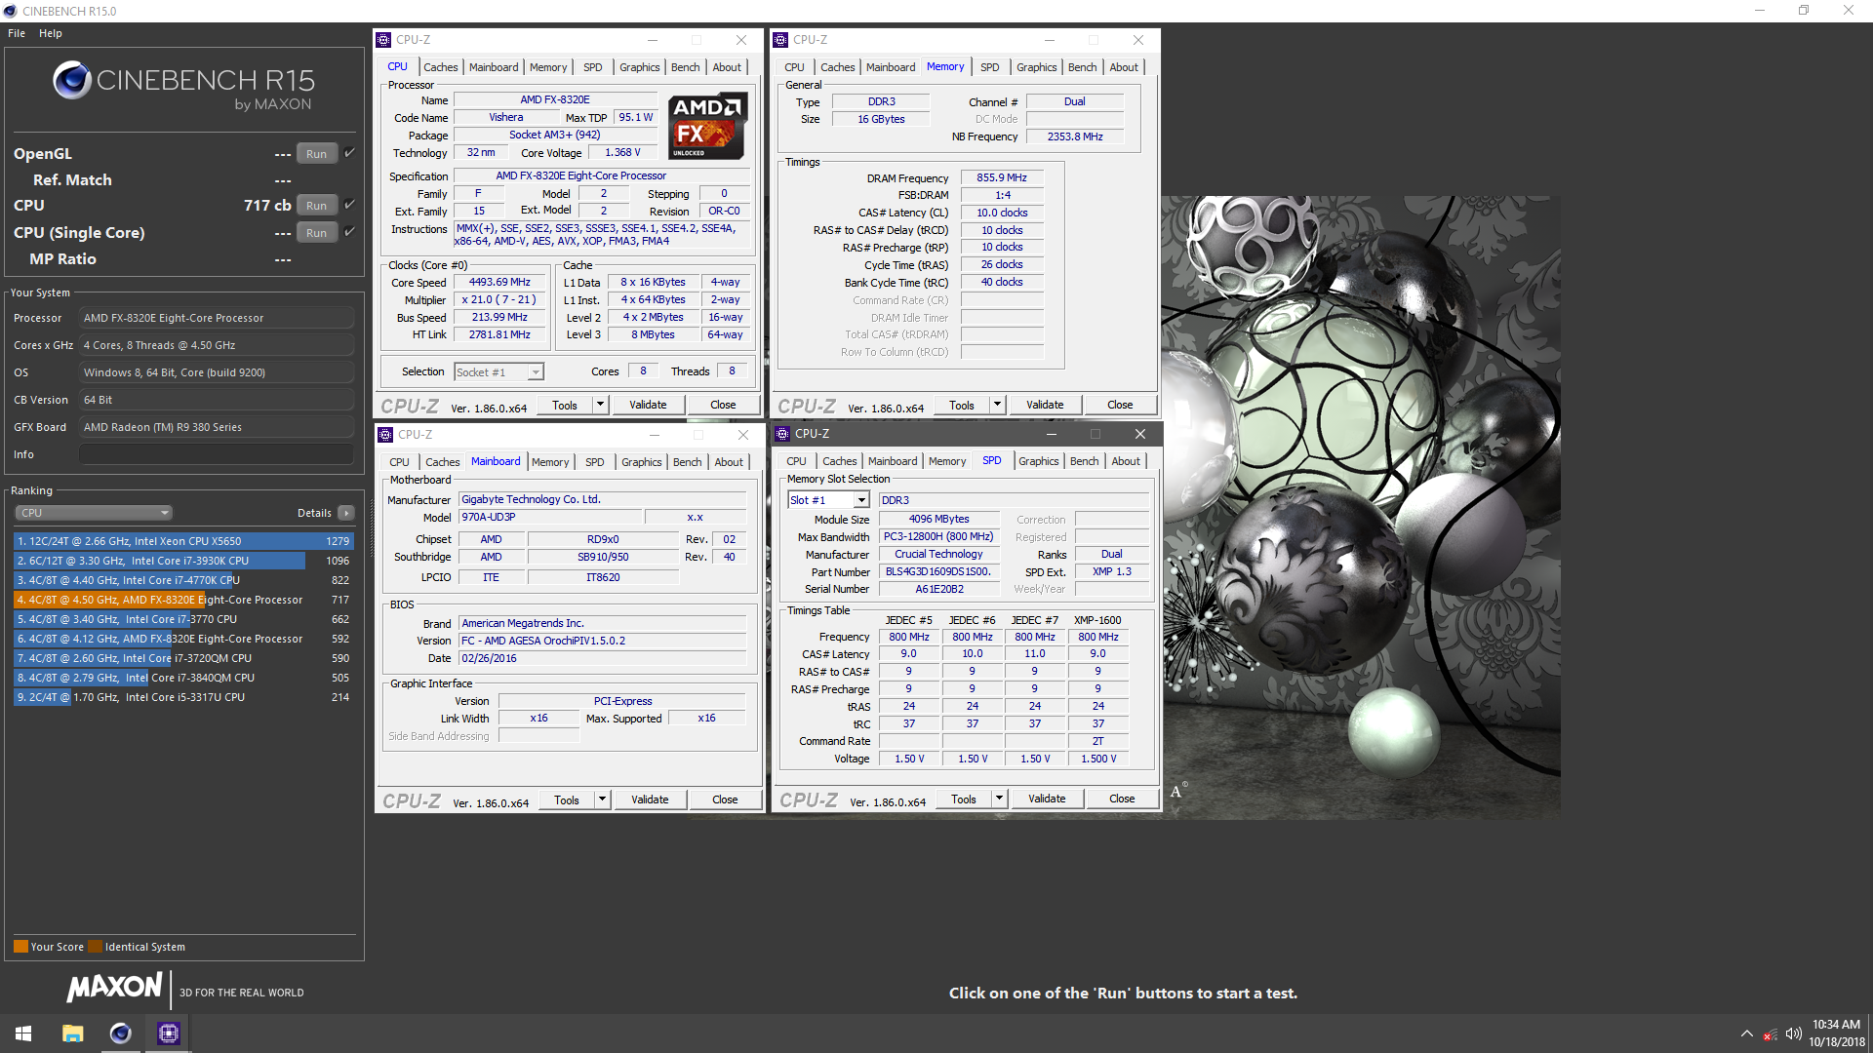
Task: Click the MAXON logo at bottom left
Action: 114,988
